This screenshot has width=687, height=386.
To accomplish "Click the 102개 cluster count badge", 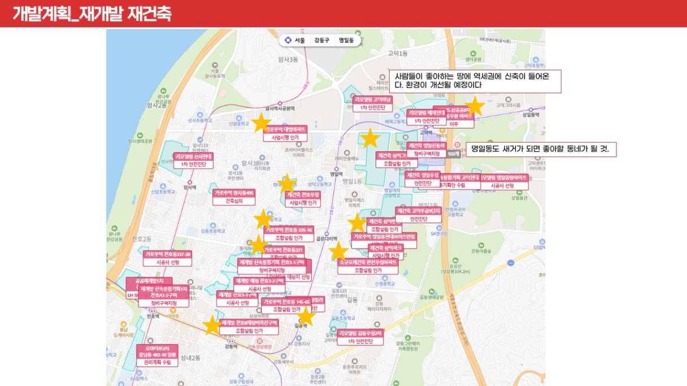I will pos(454,153).
